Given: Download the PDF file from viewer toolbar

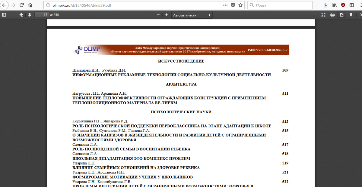Looking at the screenshot, I should pyautogui.click(x=341, y=15).
